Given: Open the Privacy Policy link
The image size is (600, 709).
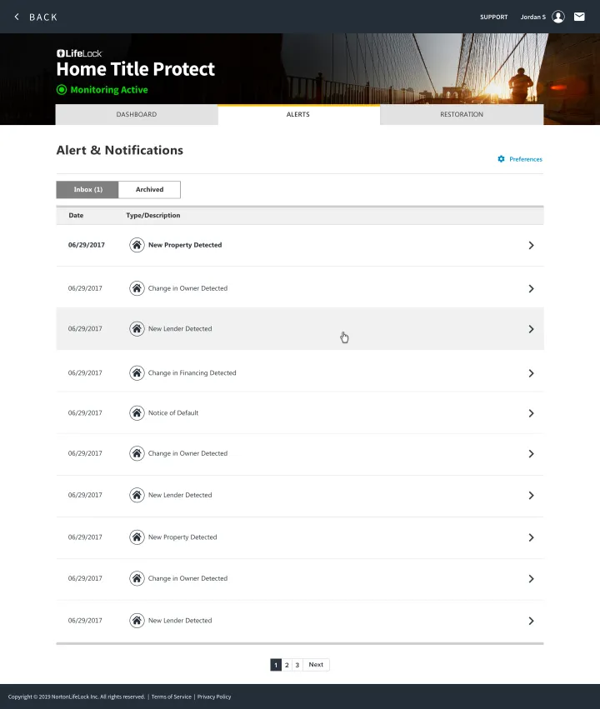Looking at the screenshot, I should pyautogui.click(x=214, y=697).
